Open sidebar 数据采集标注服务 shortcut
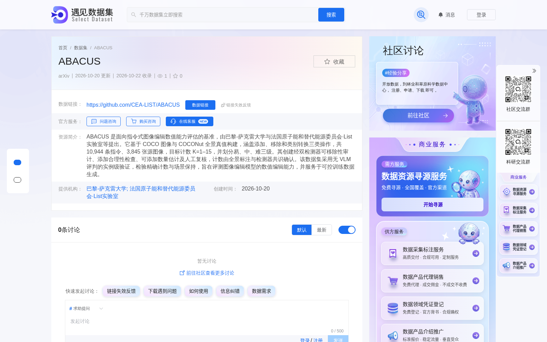 point(519,210)
